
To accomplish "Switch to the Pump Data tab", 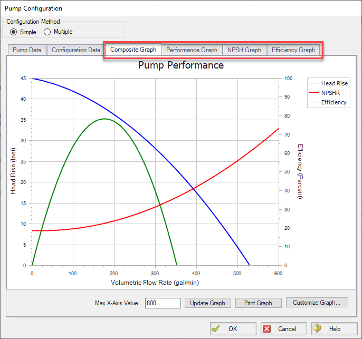I will [x=27, y=50].
